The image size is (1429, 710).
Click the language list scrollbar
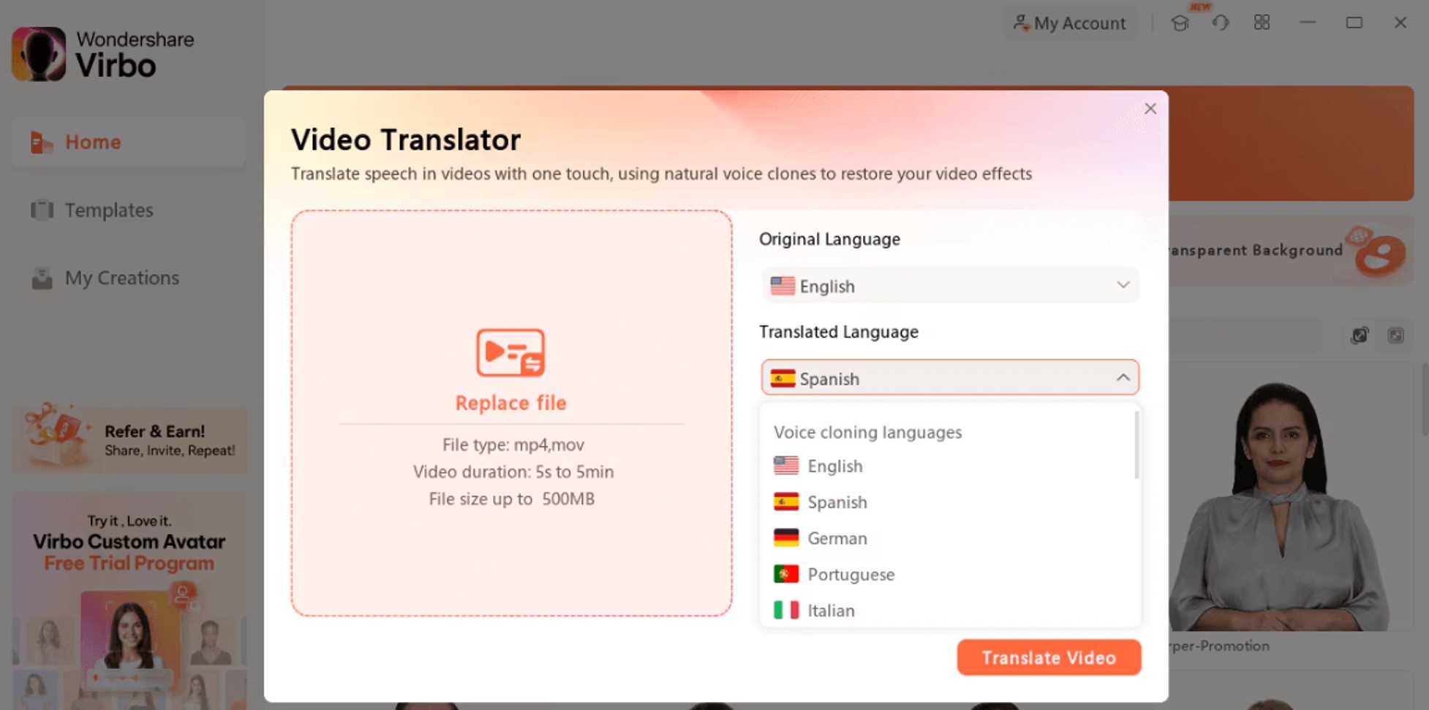(x=1136, y=446)
